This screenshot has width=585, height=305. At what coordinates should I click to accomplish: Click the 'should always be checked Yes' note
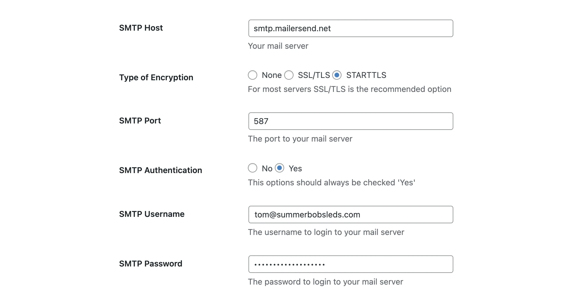pos(332,183)
